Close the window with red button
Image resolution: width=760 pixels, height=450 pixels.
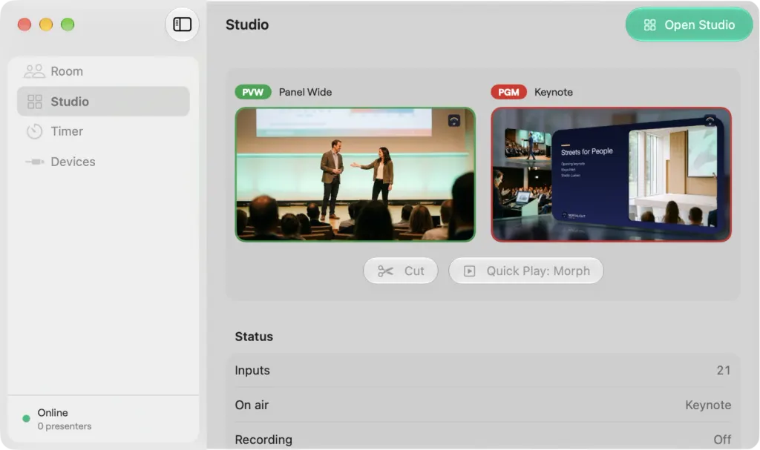(24, 24)
